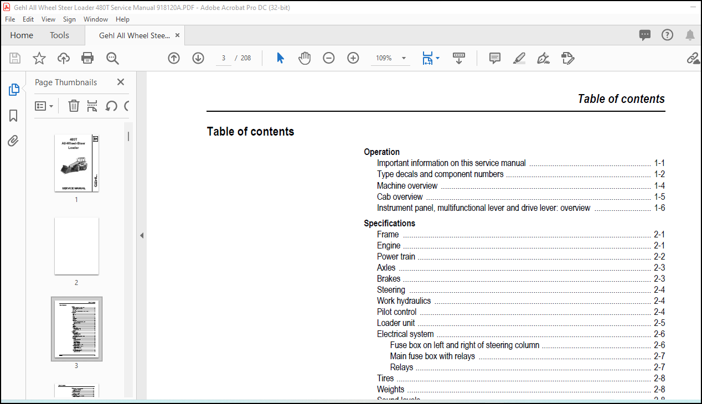Click 'Machine overview' contents entry
The height and width of the screenshot is (404, 702).
tap(407, 185)
